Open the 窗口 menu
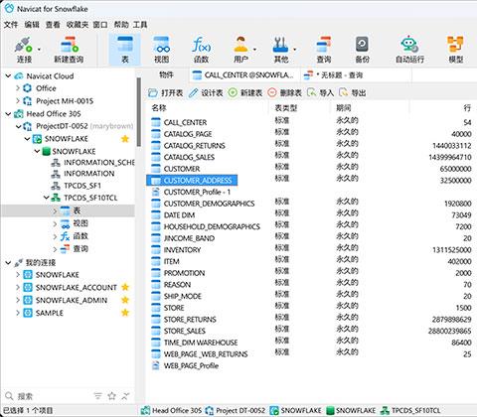Viewport: 477px width, 417px height. (x=100, y=25)
